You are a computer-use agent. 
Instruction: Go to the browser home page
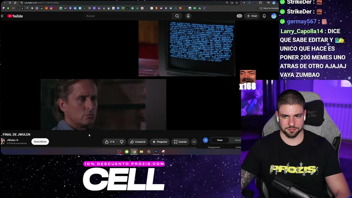click(15, 3)
